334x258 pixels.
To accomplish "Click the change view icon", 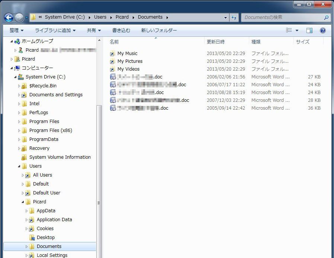I will pyautogui.click(x=289, y=30).
